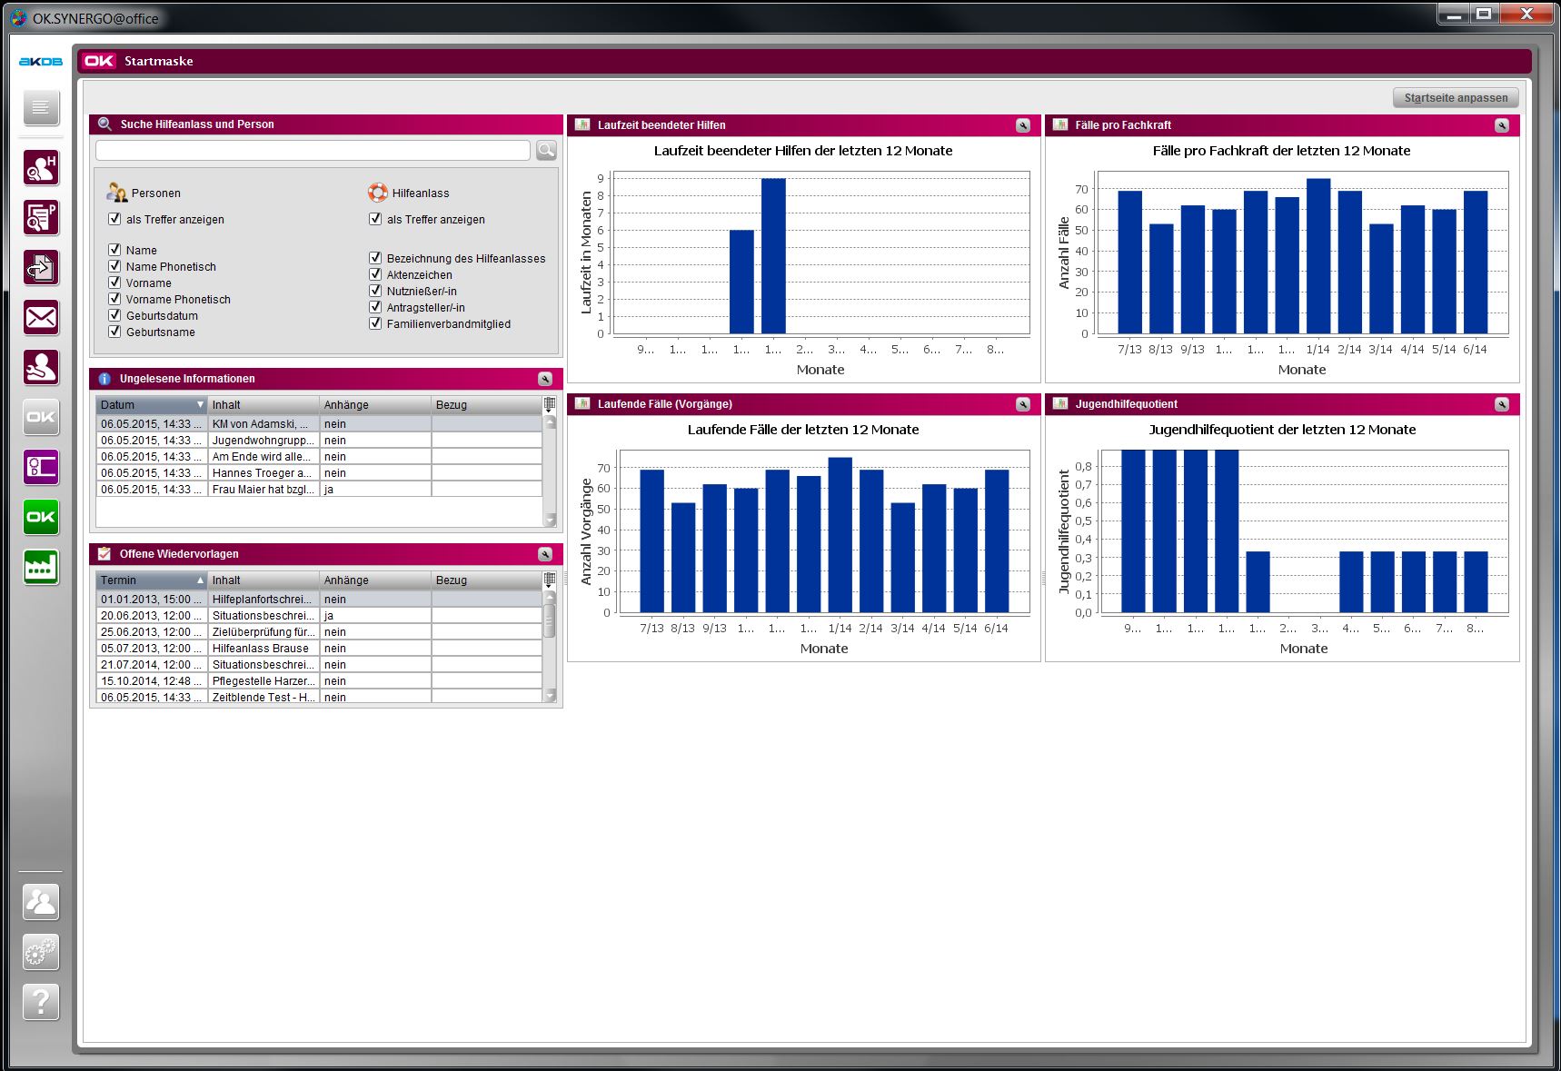Viewport: 1561px width, 1071px height.
Task: Open the person with wrench sidebar icon
Action: pos(41,368)
